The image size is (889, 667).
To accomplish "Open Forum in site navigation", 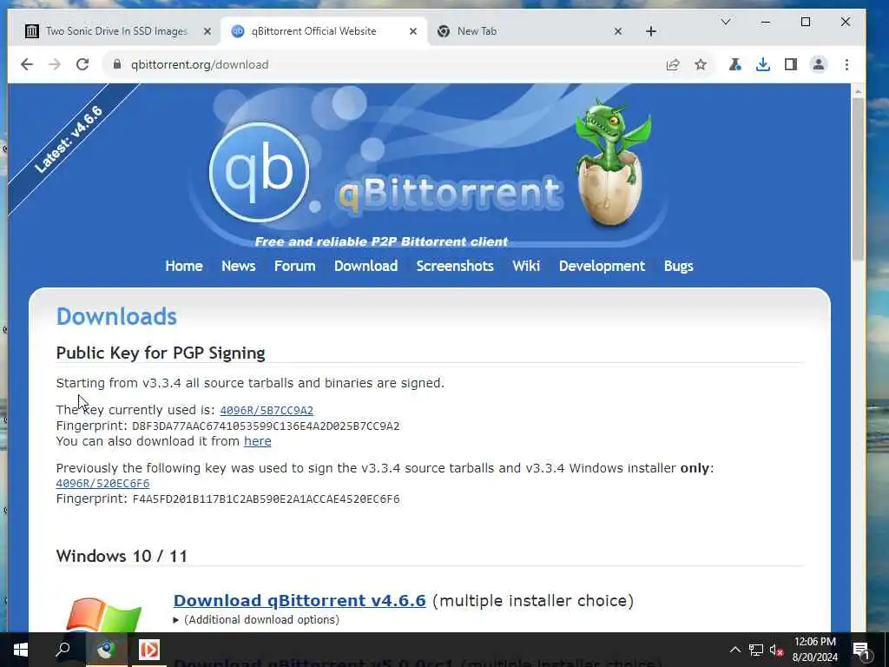I will click(x=295, y=266).
